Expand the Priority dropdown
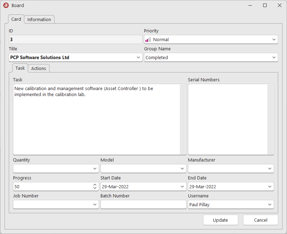This screenshot has height=234, width=287. pos(274,39)
